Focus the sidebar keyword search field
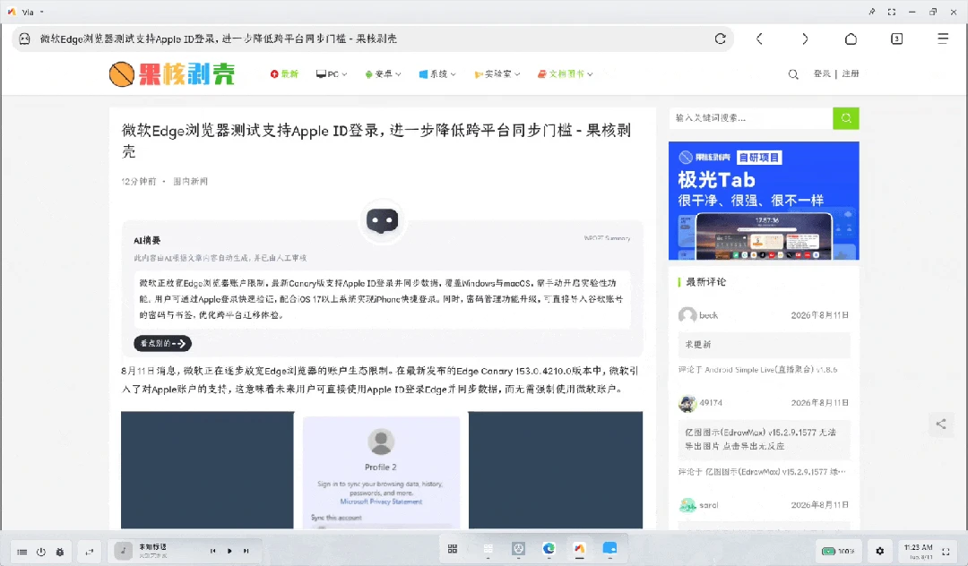The width and height of the screenshot is (968, 566). [751, 117]
